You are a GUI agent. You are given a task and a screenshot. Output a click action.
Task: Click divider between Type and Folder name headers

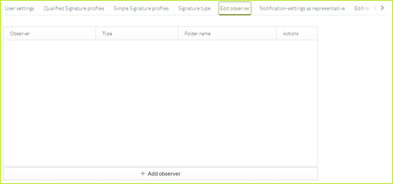click(178, 34)
